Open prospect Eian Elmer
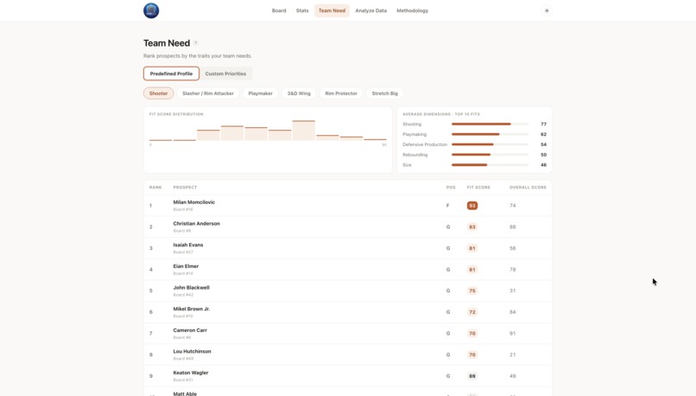Image resolution: width=696 pixels, height=396 pixels. (x=186, y=266)
